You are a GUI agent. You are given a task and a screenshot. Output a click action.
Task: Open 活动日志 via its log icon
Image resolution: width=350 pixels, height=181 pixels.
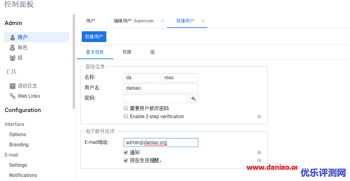coord(13,86)
